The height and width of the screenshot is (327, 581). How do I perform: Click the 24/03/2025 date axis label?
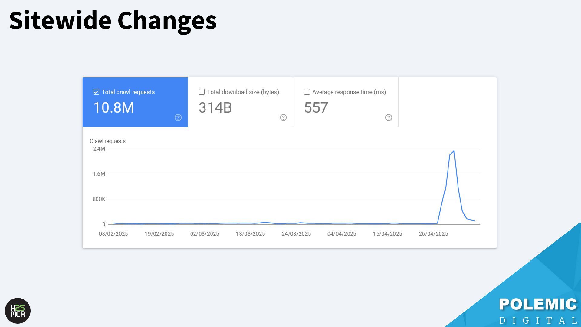pos(296,234)
